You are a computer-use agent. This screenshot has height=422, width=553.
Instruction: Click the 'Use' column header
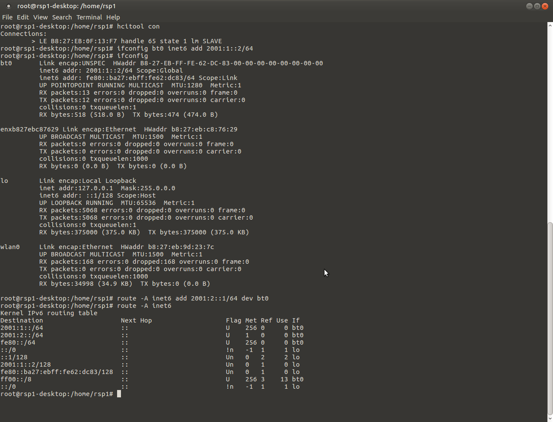[x=282, y=320]
